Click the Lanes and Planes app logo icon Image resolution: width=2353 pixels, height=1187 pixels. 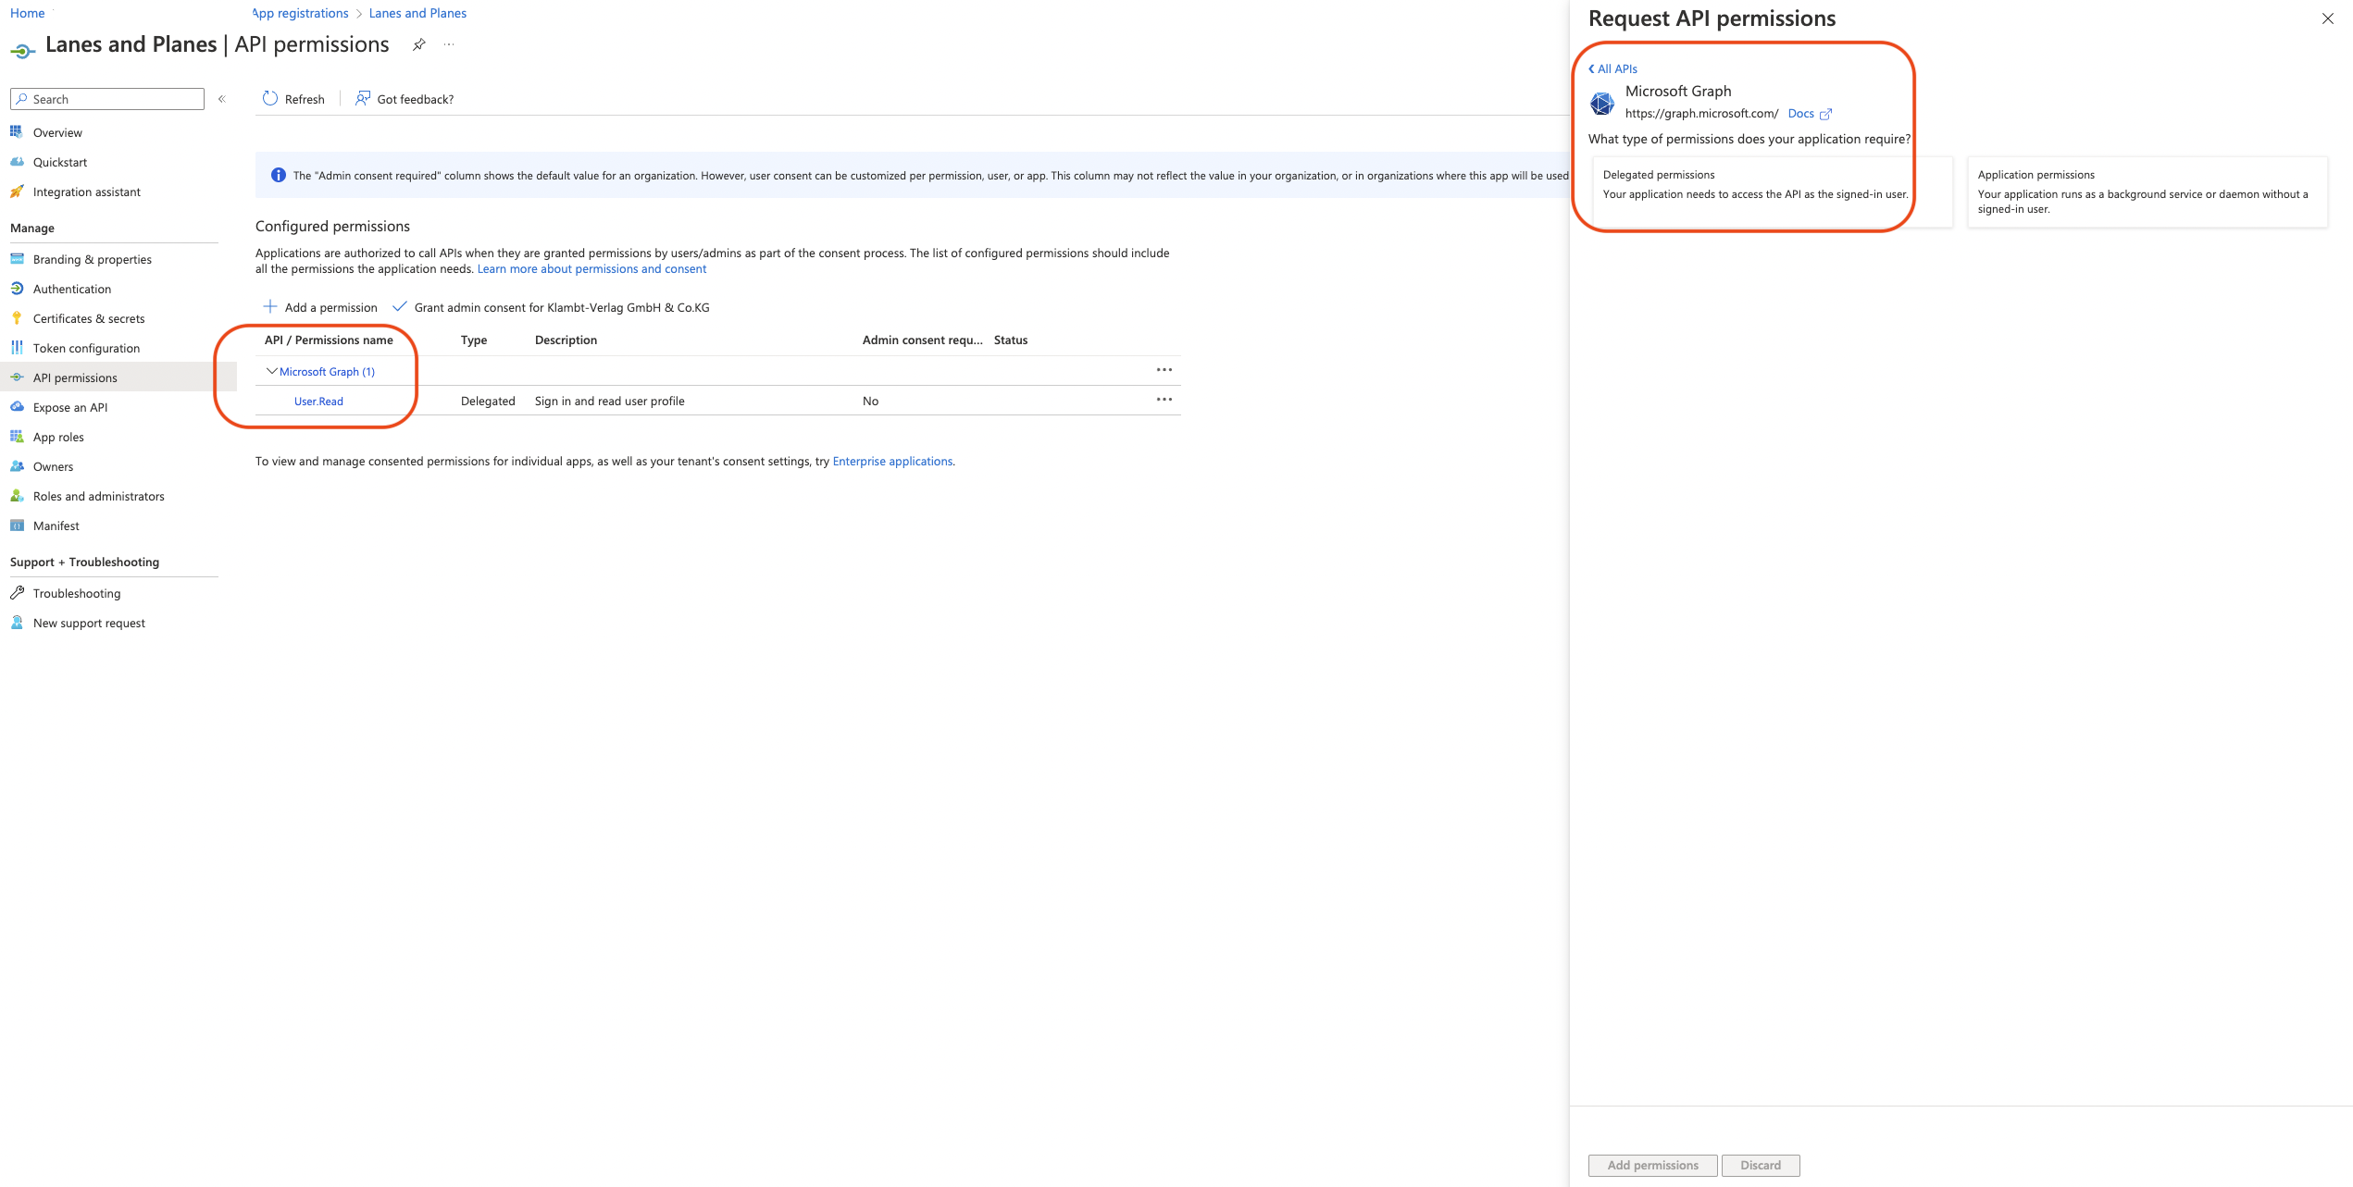23,50
